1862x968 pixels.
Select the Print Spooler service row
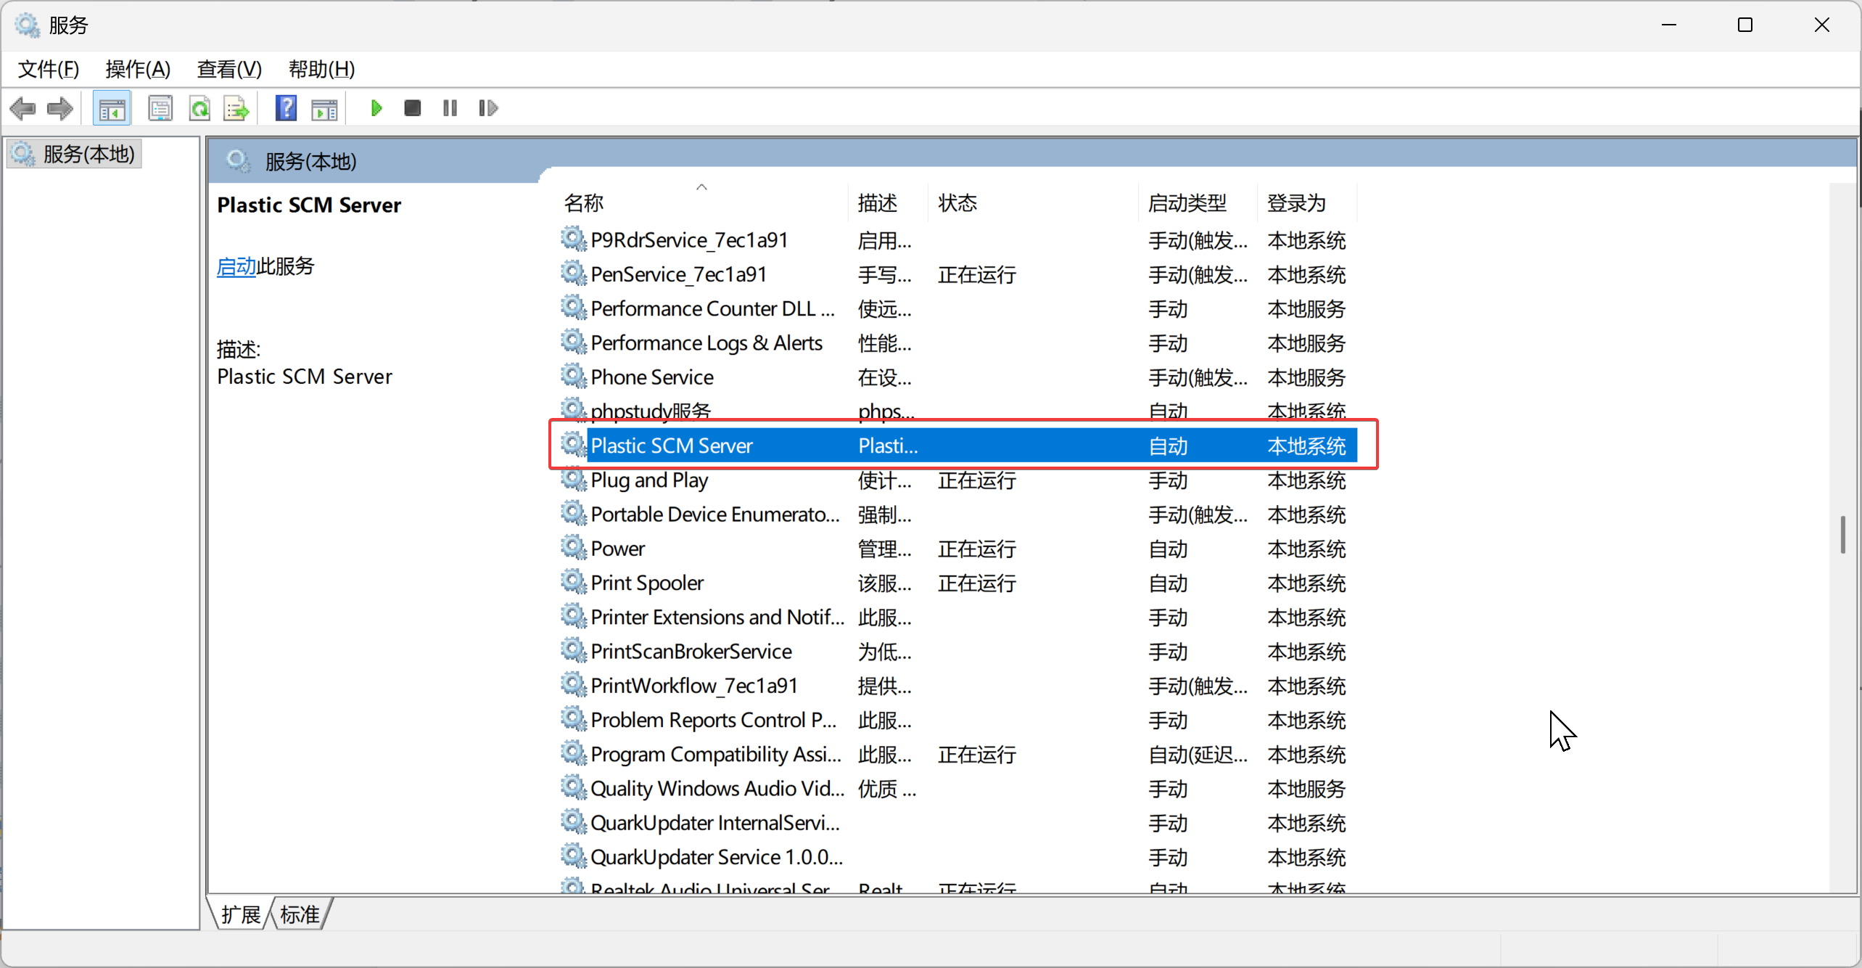pos(647,583)
